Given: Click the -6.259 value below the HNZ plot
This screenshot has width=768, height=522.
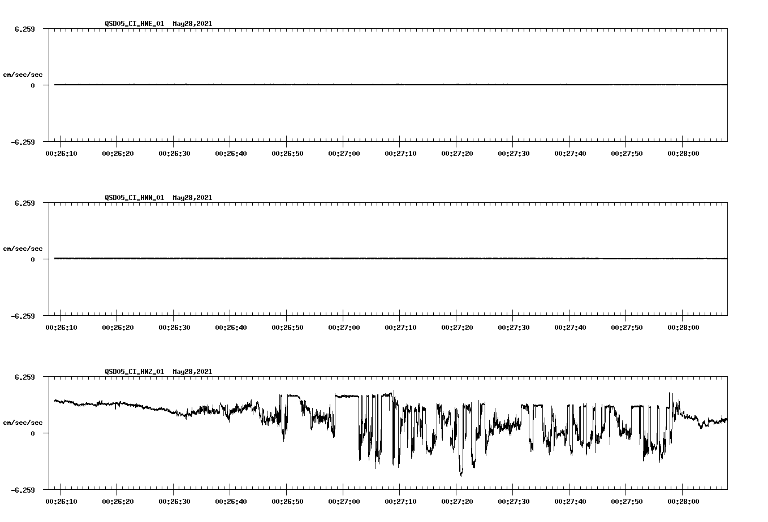Looking at the screenshot, I should click(23, 489).
